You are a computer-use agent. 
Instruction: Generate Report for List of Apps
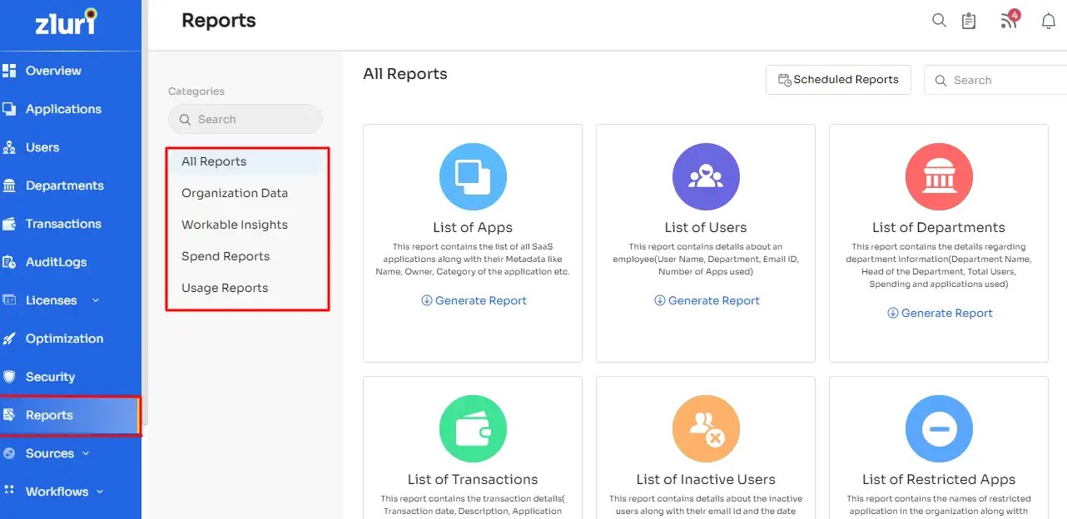(x=474, y=300)
